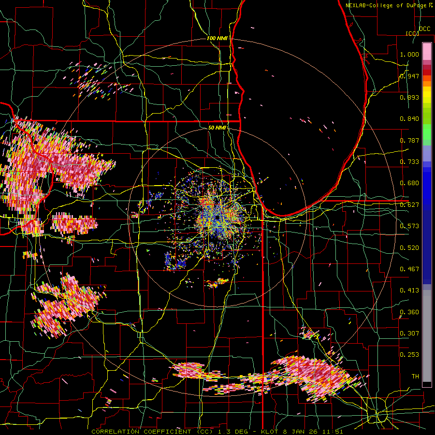Click the Correlation Coefficient title at bottom
This screenshot has width=435, height=435.
[x=217, y=432]
